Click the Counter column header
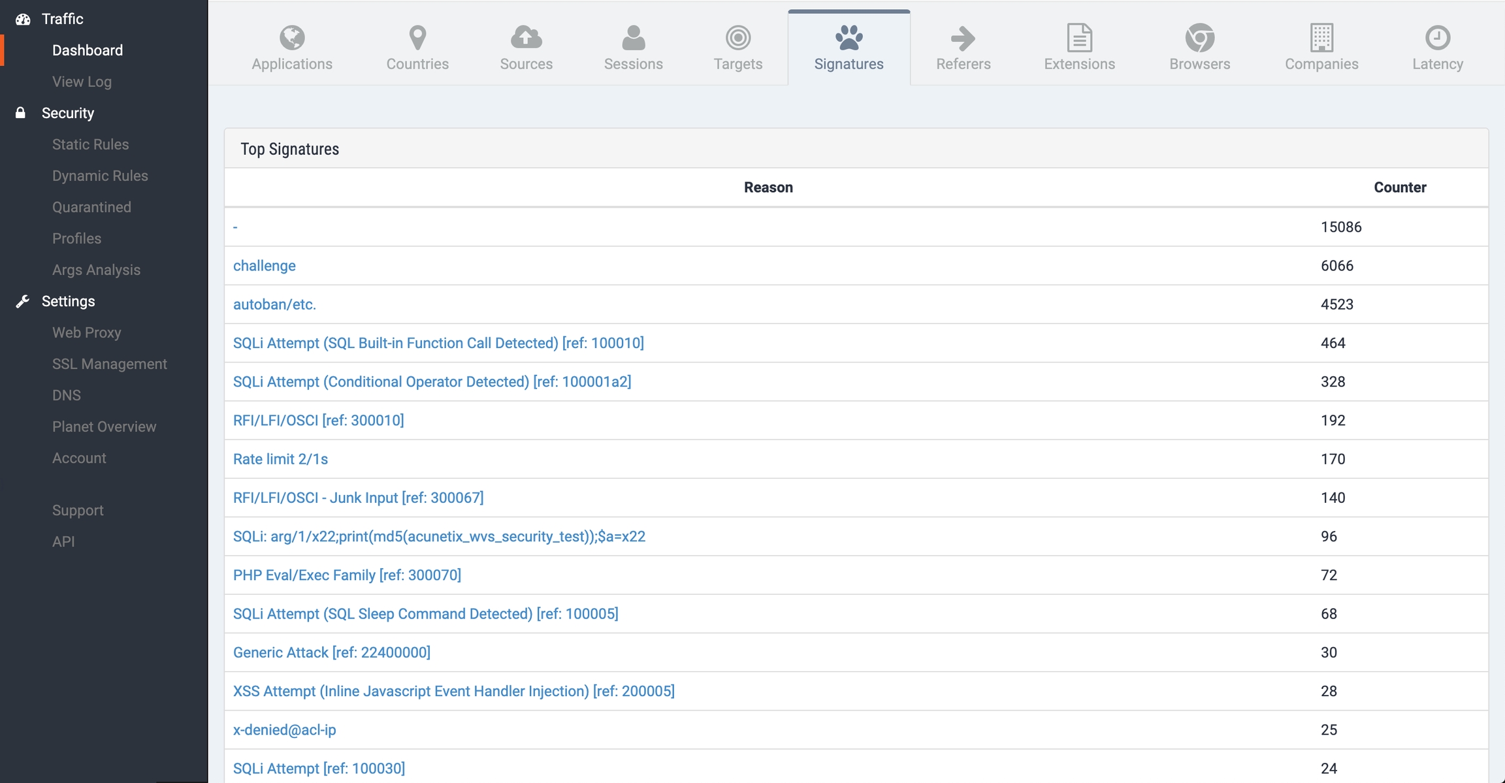This screenshot has height=783, width=1505. (1399, 187)
